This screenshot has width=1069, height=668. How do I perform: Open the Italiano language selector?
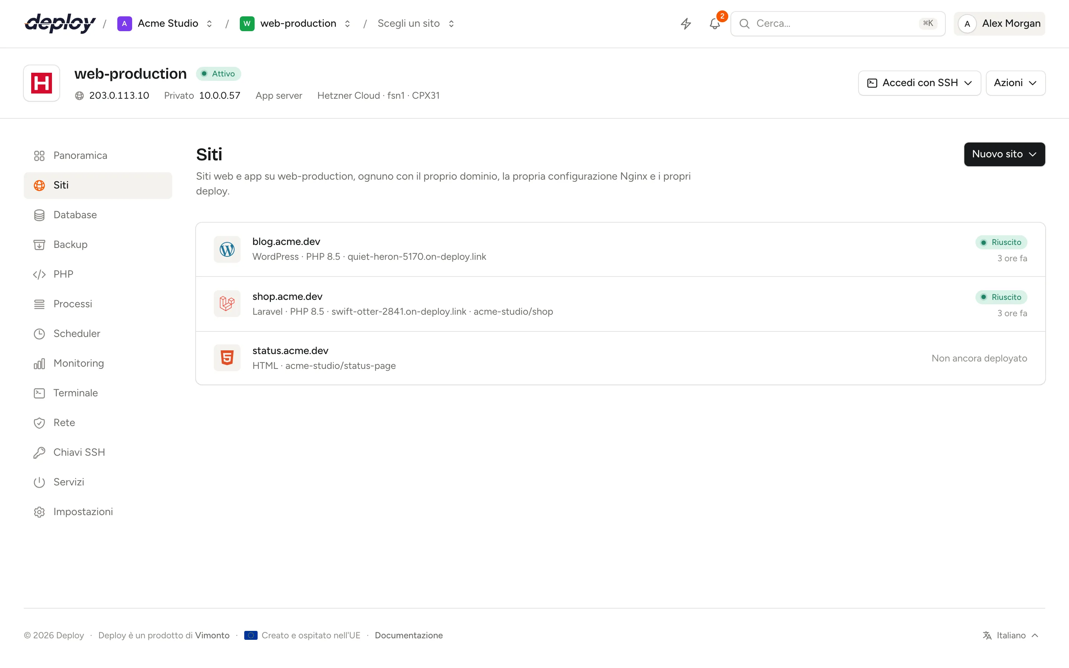[x=1011, y=635]
